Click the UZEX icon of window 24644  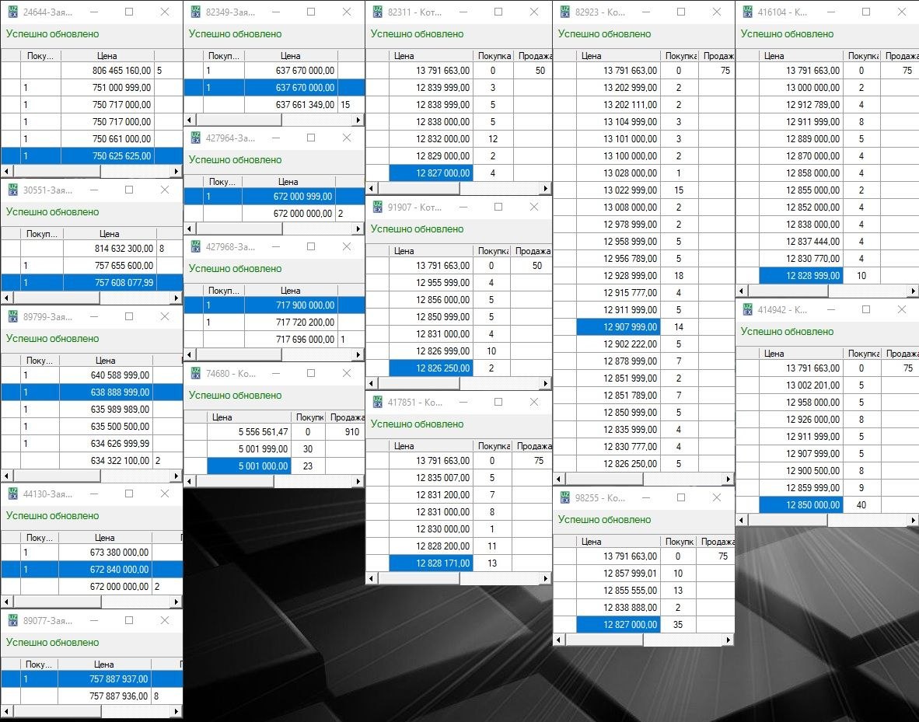[12, 12]
